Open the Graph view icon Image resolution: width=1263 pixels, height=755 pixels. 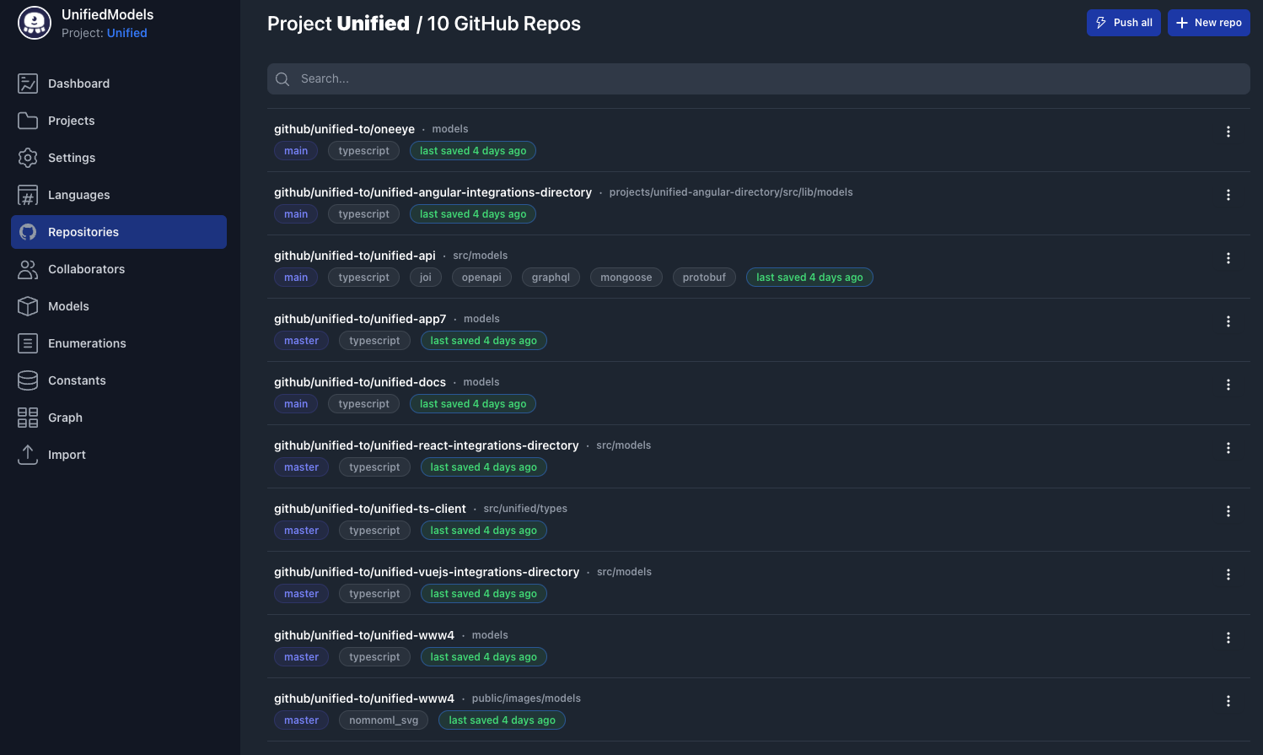pos(29,417)
